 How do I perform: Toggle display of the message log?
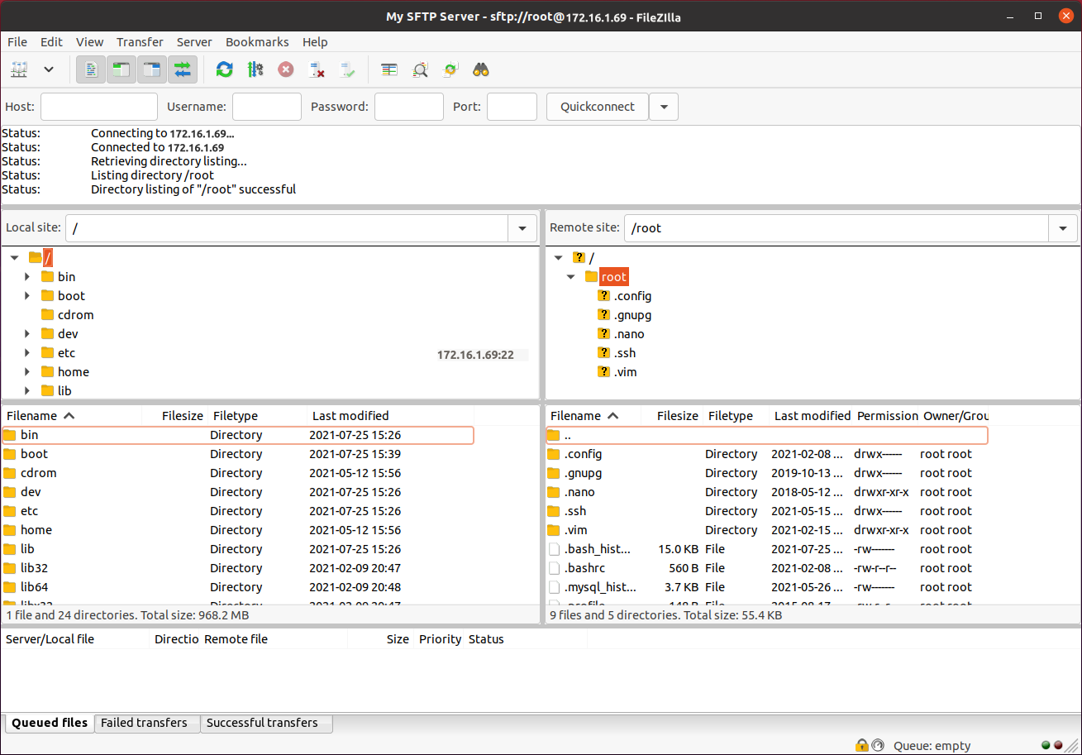[x=90, y=69]
